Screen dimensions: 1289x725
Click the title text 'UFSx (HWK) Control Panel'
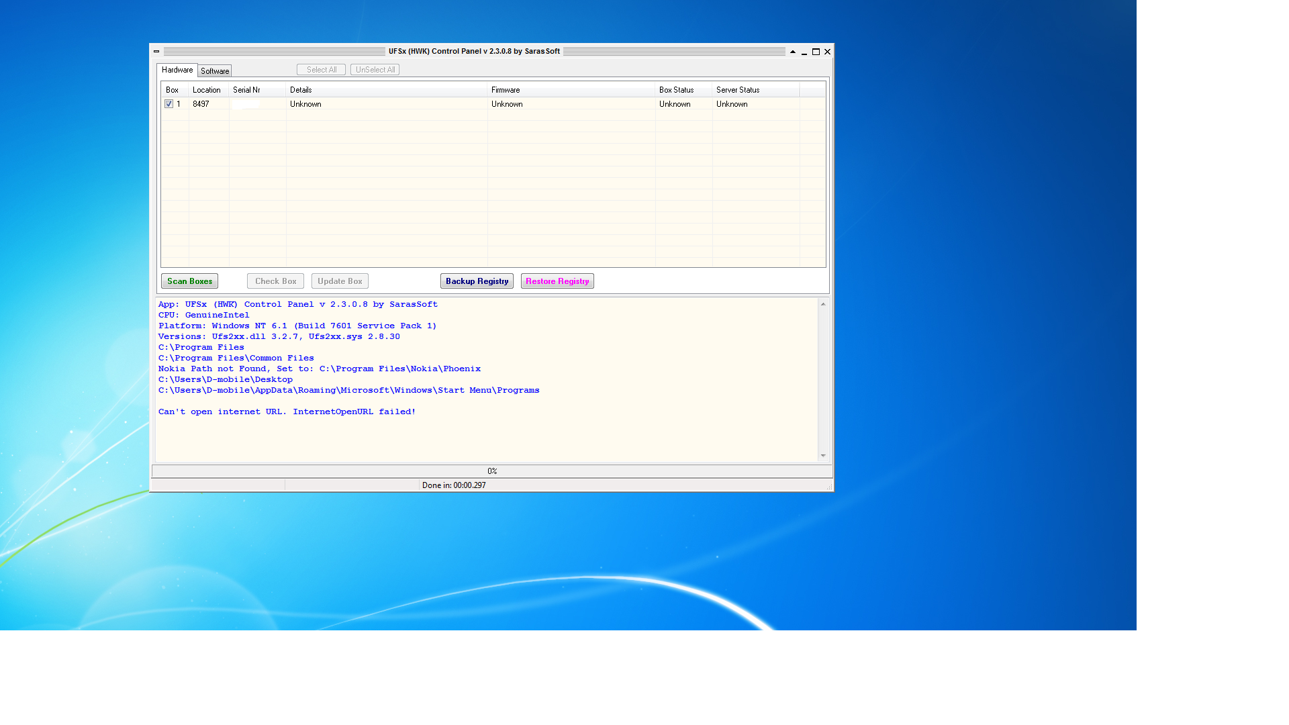[x=474, y=51]
